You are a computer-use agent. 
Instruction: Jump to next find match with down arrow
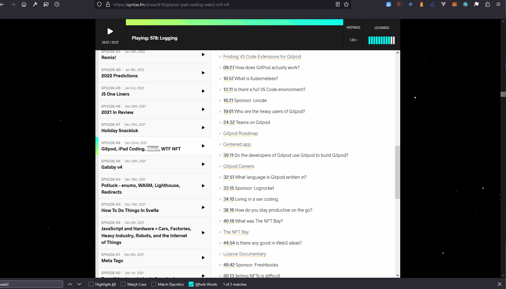(79, 284)
